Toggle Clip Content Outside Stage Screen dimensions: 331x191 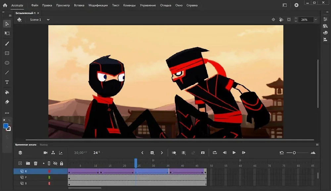[289, 20]
